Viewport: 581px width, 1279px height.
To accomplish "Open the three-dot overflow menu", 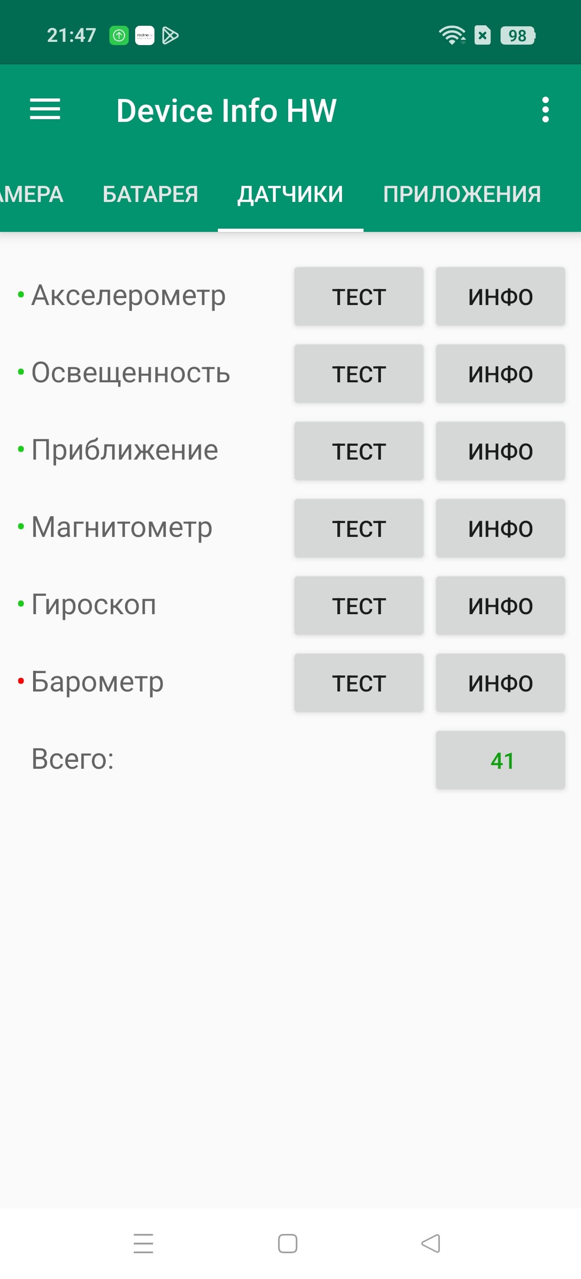I will click(545, 109).
